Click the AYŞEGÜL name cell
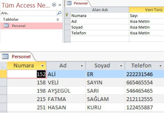Viewport: 164px width, 113px height. point(66,91)
